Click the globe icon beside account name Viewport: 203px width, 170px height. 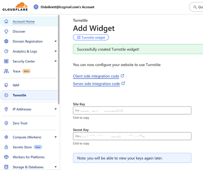pyautogui.click(x=36, y=7)
